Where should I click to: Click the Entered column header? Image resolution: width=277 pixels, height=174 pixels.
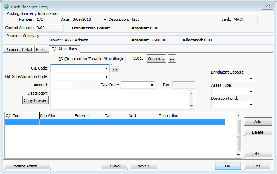click(x=89, y=116)
